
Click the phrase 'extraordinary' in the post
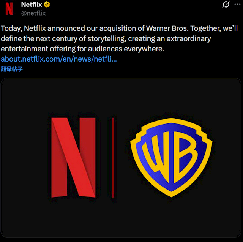point(189,39)
